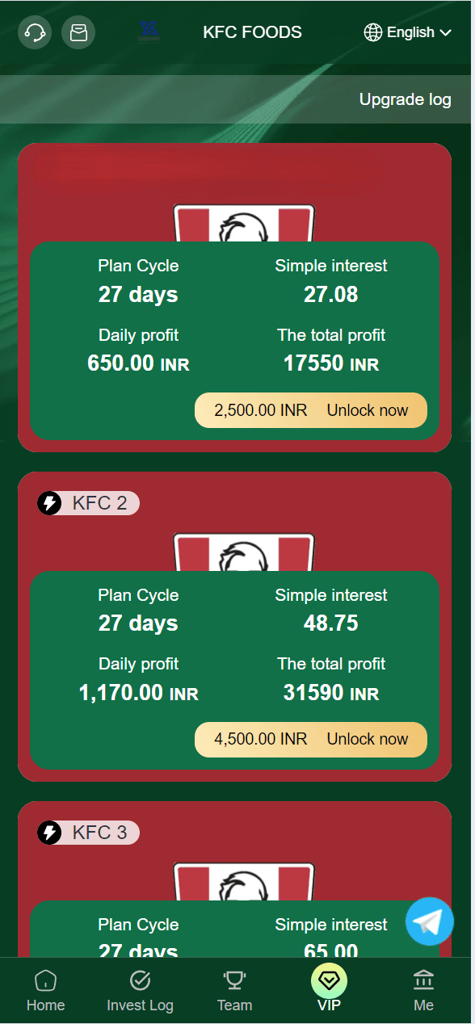The width and height of the screenshot is (475, 1024).
Task: Expand the English language dropdown
Action: coord(408,32)
